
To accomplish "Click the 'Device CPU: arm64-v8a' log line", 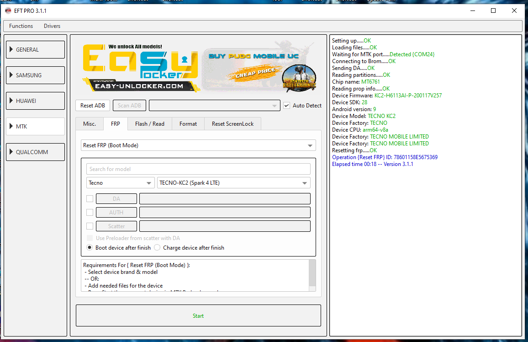I will click(x=360, y=130).
